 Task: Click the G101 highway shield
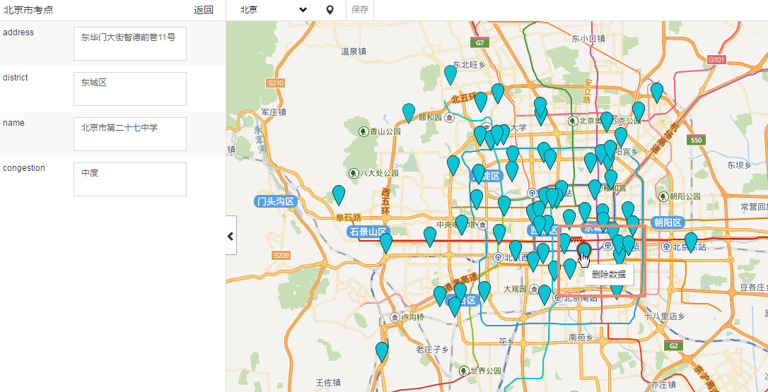click(x=716, y=60)
